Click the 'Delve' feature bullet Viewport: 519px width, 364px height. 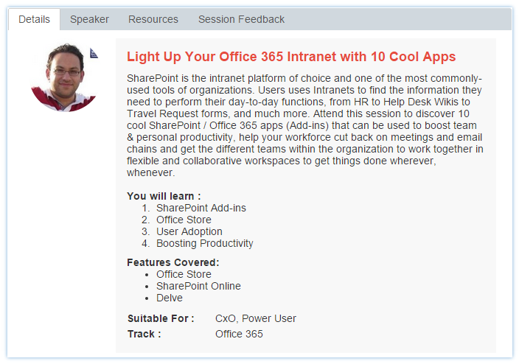click(x=170, y=298)
